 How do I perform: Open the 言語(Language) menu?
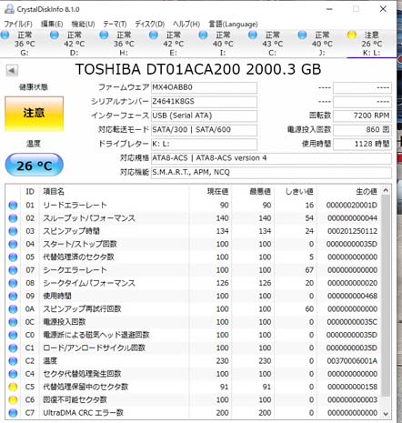click(233, 24)
